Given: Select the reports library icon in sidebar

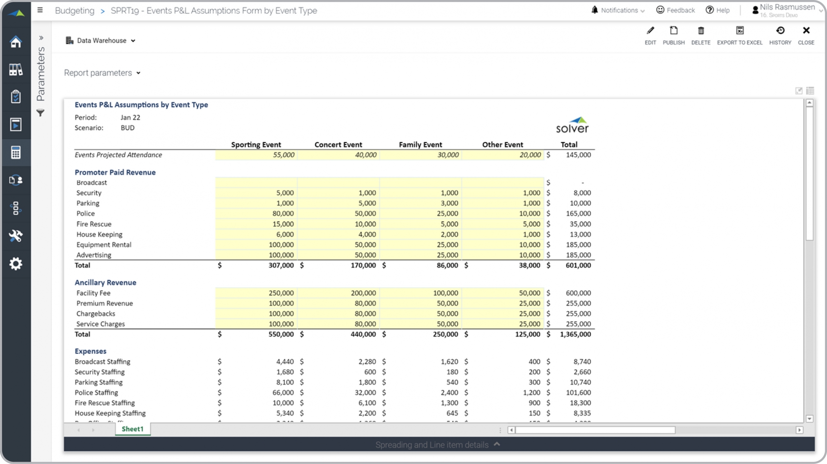Looking at the screenshot, I should click(16, 70).
